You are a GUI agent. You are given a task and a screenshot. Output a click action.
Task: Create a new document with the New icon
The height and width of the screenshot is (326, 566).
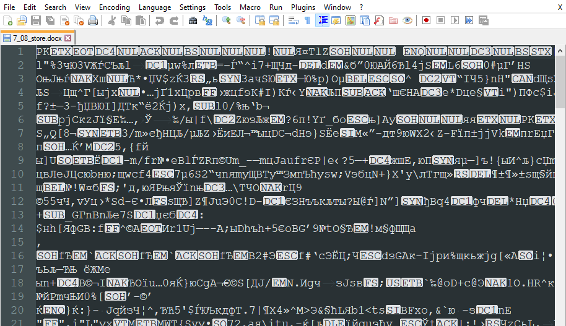coord(7,20)
